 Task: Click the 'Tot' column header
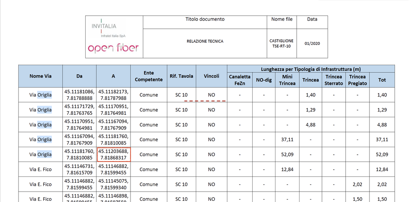pyautogui.click(x=382, y=80)
